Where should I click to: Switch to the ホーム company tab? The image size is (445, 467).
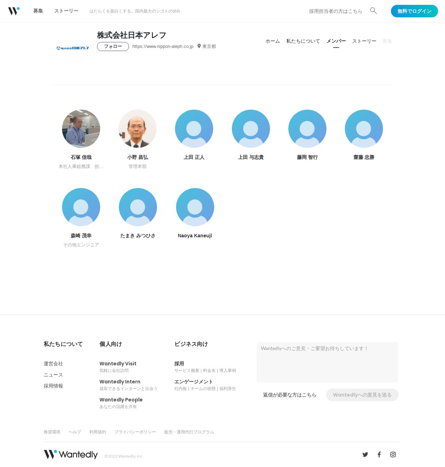(x=273, y=41)
